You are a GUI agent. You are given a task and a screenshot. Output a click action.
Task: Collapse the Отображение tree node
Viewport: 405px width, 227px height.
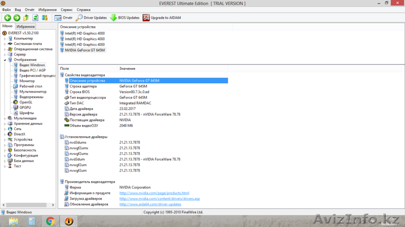pos(5,60)
